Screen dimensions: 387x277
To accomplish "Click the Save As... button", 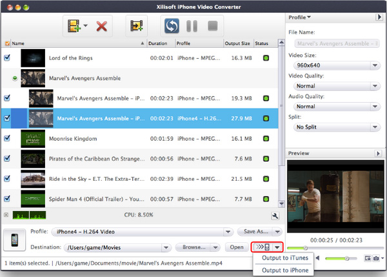I will (255, 232).
